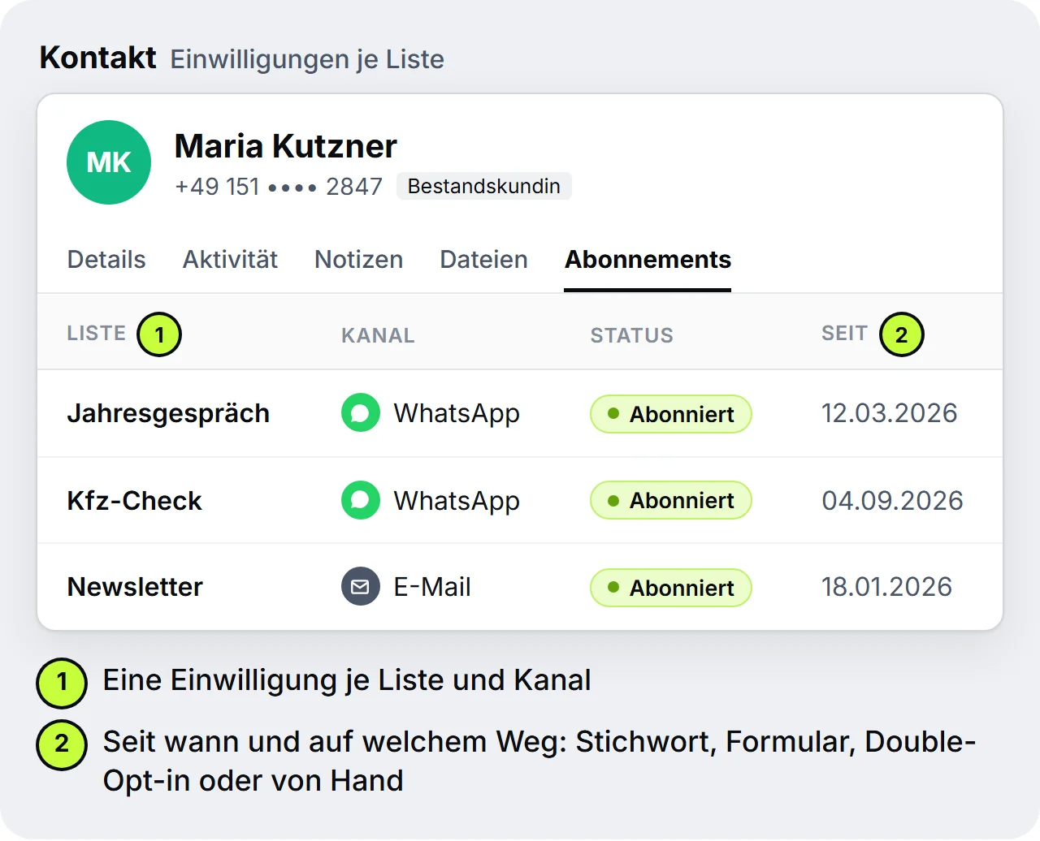
Task: Click the date 18.01.2026
Action: click(x=886, y=587)
